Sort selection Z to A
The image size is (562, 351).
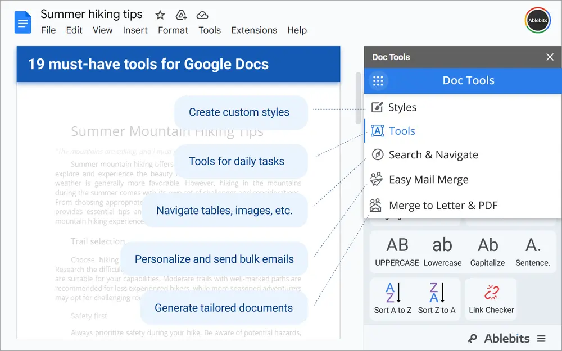click(437, 298)
